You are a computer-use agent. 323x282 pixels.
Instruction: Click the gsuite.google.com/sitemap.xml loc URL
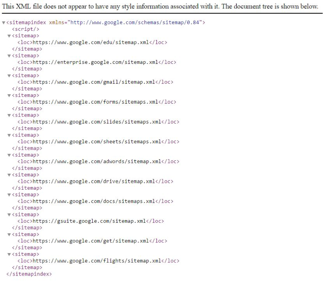(x=89, y=221)
